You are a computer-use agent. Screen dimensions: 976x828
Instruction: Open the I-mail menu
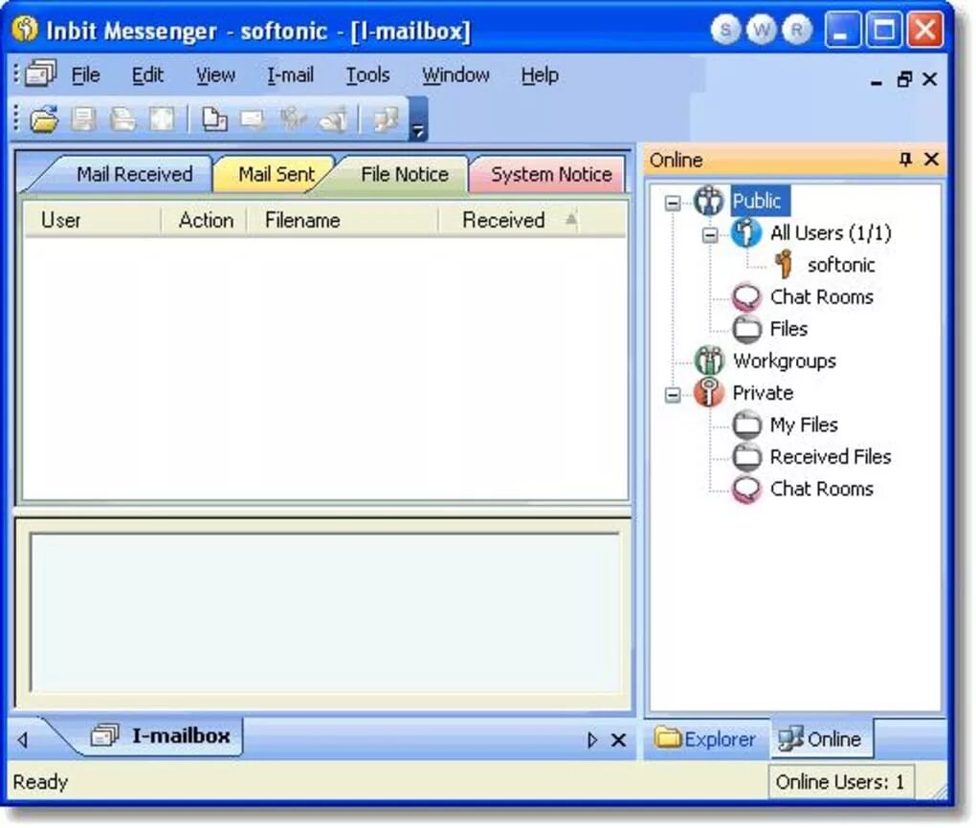pyautogui.click(x=290, y=76)
